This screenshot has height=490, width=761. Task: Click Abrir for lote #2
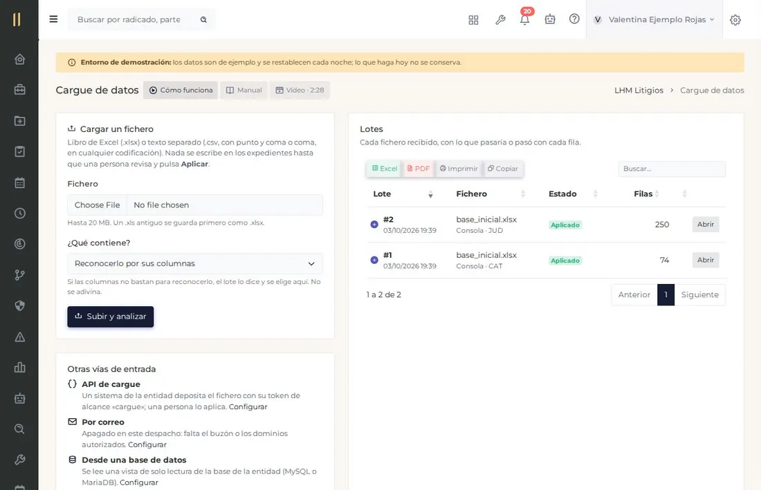pyautogui.click(x=705, y=225)
